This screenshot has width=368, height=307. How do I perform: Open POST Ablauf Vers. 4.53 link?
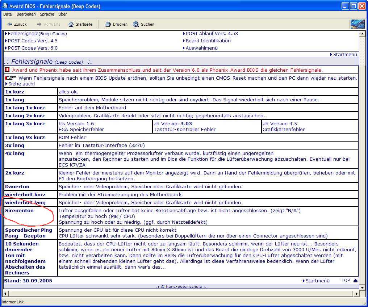click(x=212, y=34)
